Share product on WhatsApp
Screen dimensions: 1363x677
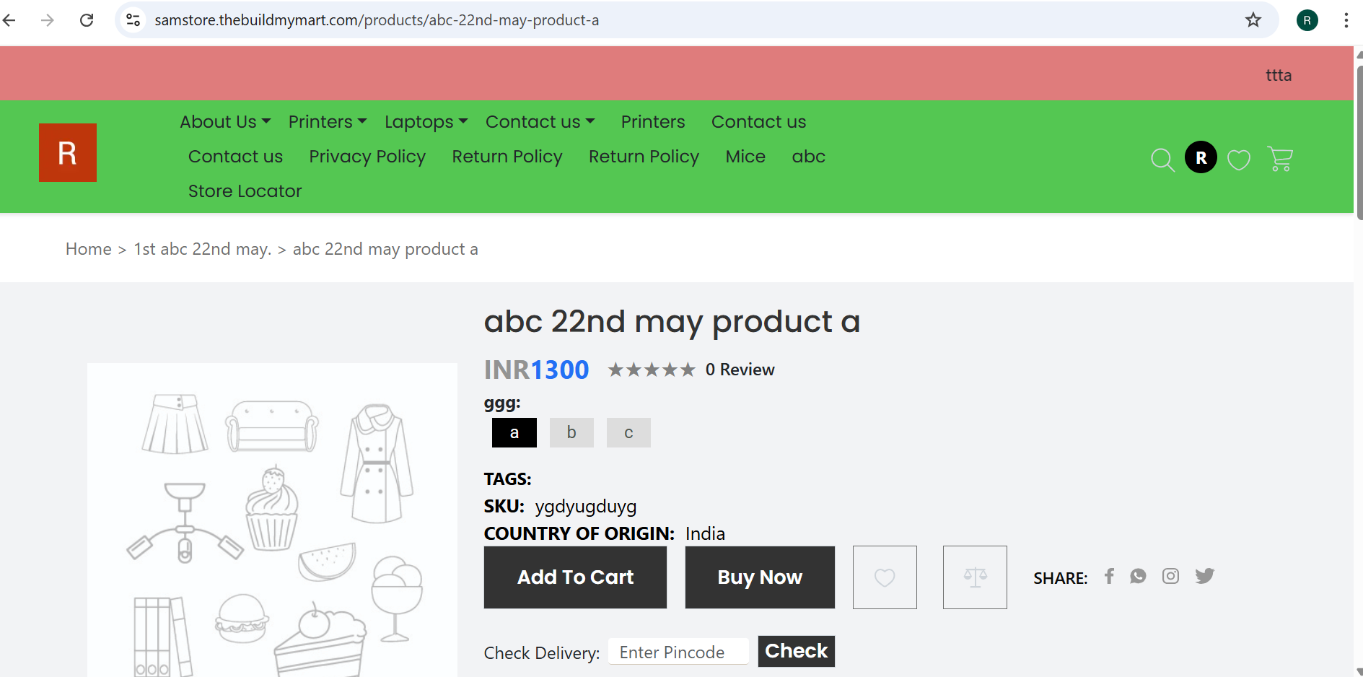click(1138, 576)
